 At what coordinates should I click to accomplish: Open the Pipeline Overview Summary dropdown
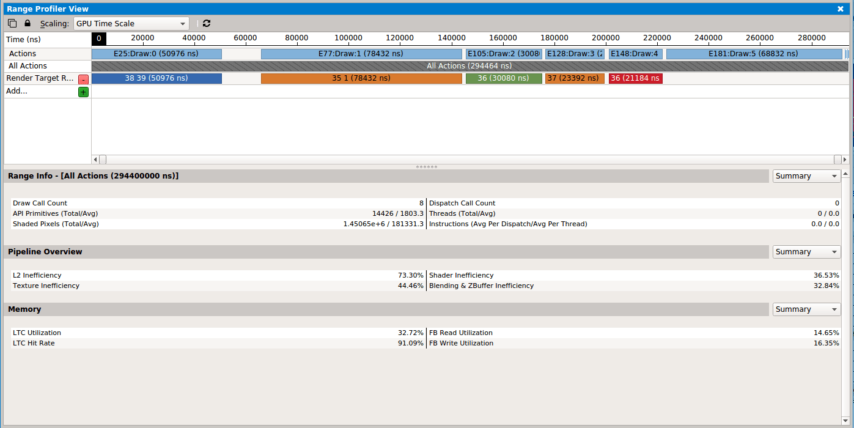(806, 251)
